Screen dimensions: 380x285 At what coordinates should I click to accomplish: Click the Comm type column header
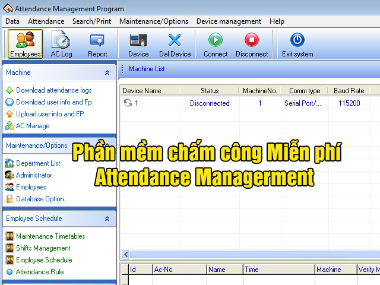pyautogui.click(x=305, y=91)
